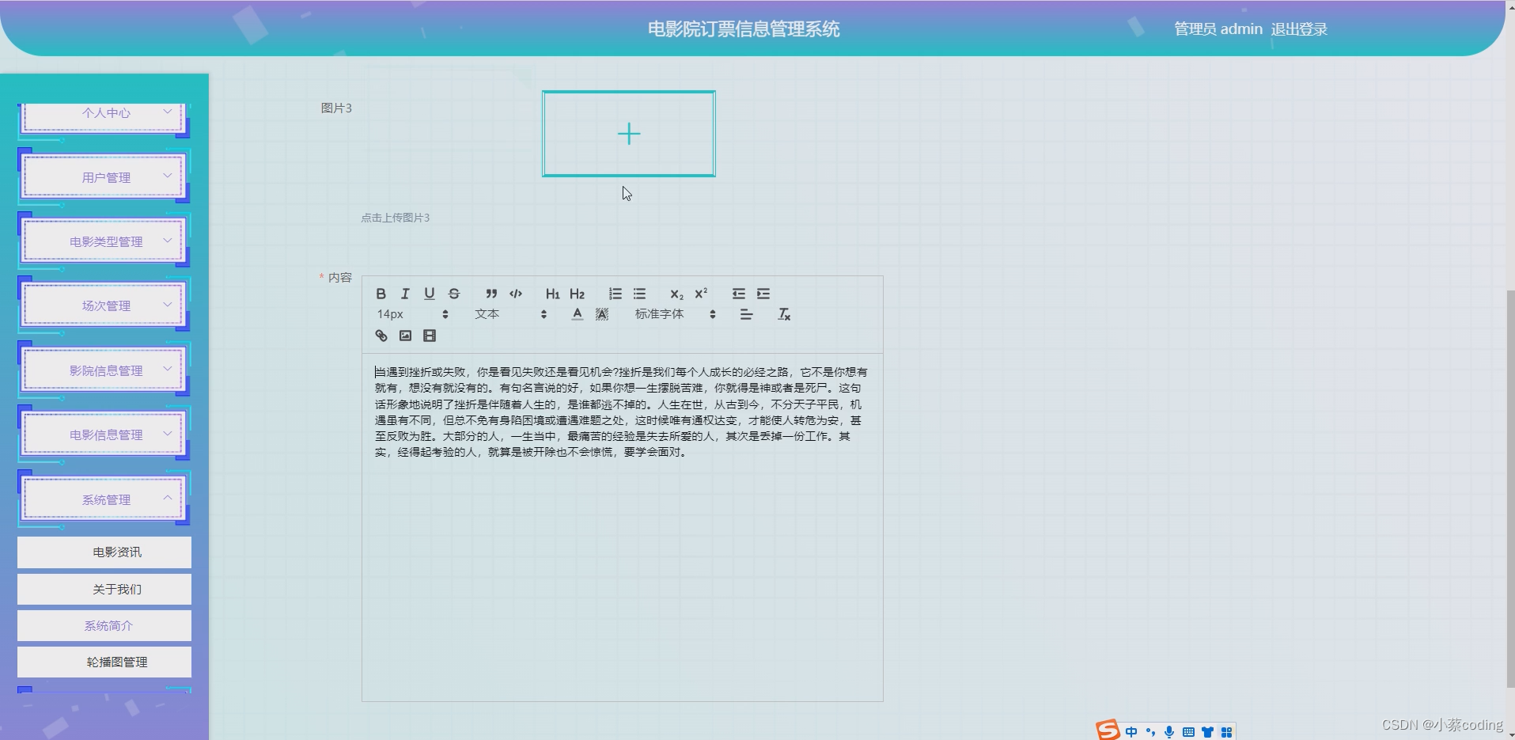The height and width of the screenshot is (740, 1515).
Task: Expand the 影院信息管理 sidebar menu
Action: pyautogui.click(x=104, y=370)
